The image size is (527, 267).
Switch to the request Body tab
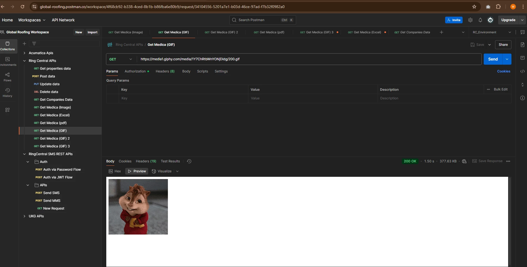pyautogui.click(x=186, y=71)
